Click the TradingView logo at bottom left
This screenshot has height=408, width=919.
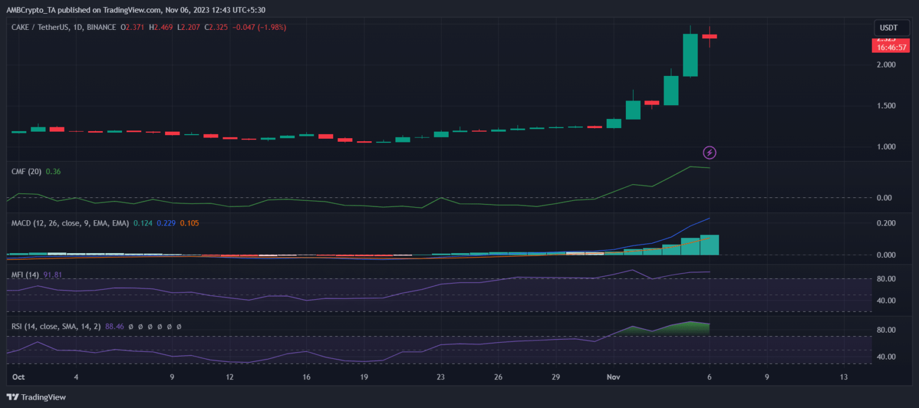click(x=36, y=397)
